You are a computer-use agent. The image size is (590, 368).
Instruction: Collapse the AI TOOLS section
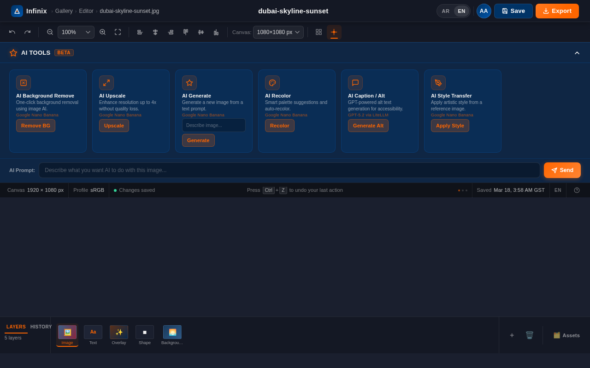tap(577, 52)
